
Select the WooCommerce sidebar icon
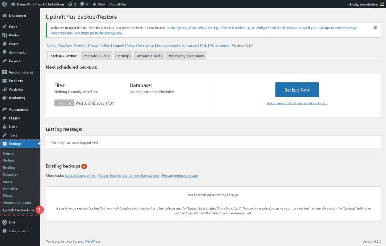tap(5, 72)
